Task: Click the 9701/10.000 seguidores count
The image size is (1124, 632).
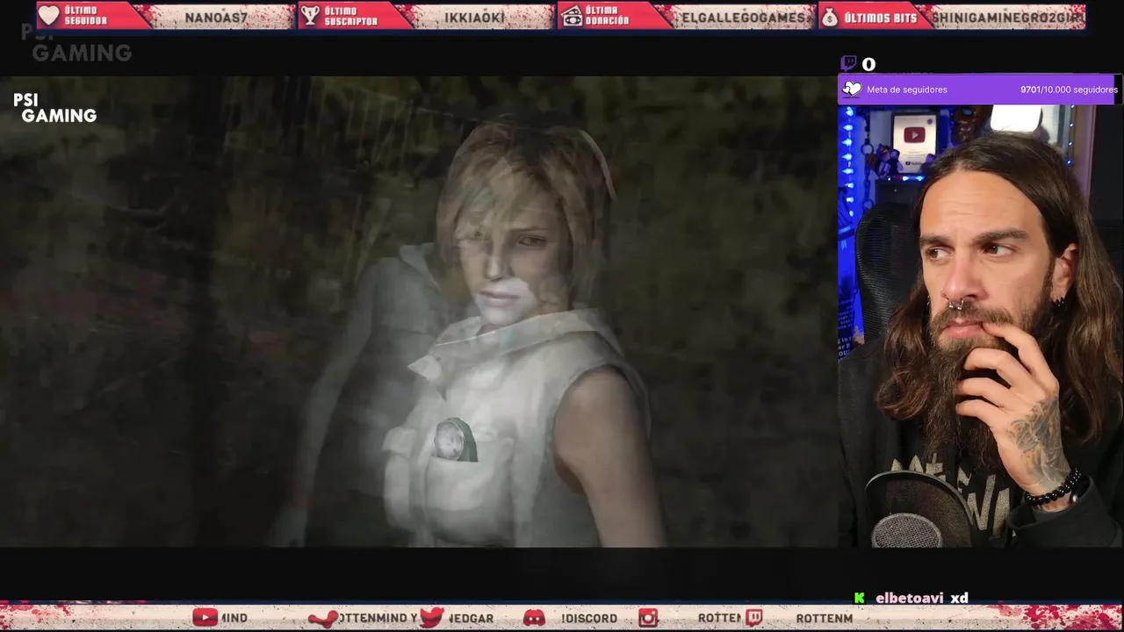Action: click(x=1069, y=90)
